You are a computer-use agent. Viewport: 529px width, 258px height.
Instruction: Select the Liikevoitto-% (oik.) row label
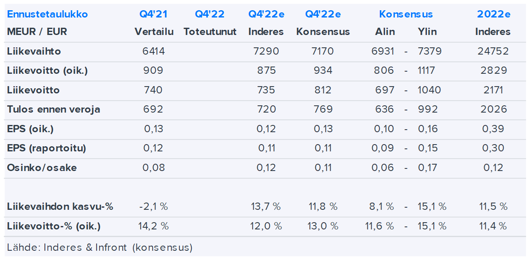pos(54,226)
